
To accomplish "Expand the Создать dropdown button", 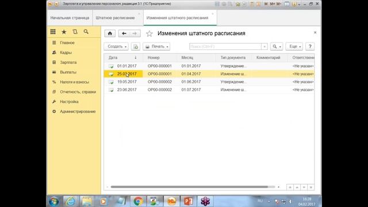I will point(116,47).
